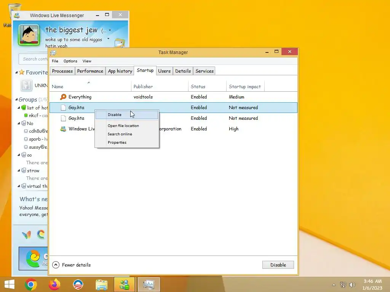Click the network tray icon
The width and height of the screenshot is (390, 292).
343,284
